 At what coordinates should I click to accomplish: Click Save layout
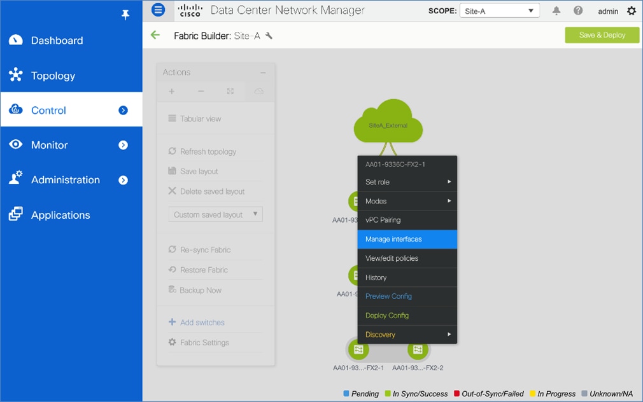pyautogui.click(x=193, y=171)
